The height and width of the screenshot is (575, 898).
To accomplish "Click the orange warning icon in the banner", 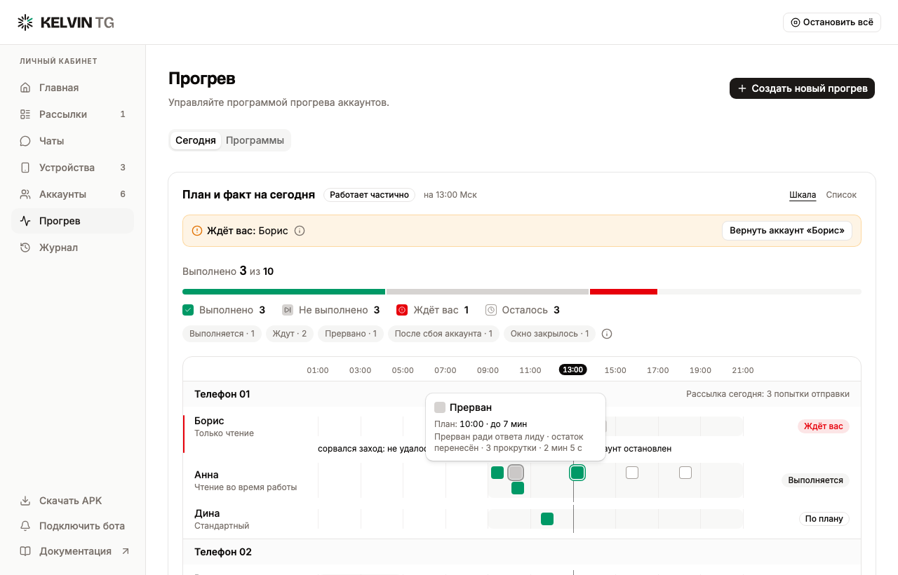I will pos(197,231).
